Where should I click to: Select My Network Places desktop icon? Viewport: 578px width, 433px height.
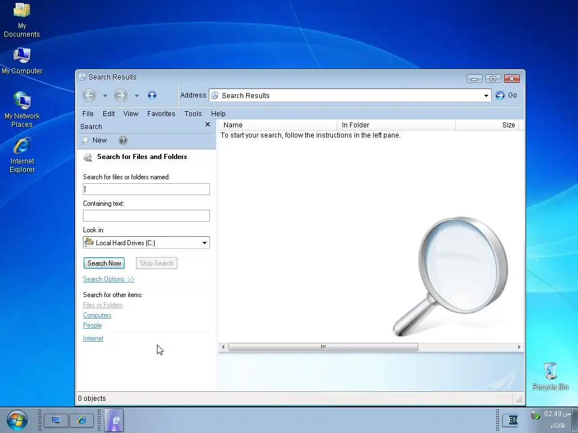point(22,110)
